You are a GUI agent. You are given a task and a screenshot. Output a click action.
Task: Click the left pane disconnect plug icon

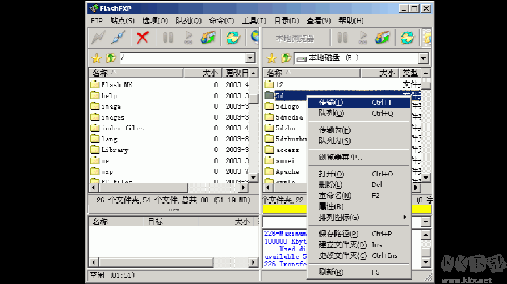(118, 38)
